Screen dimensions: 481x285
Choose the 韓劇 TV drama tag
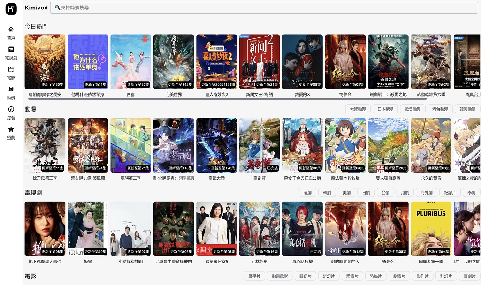(x=327, y=193)
